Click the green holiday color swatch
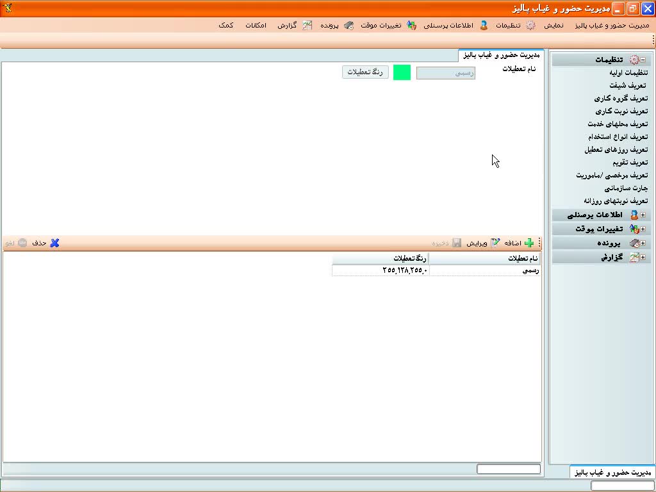 [x=402, y=72]
